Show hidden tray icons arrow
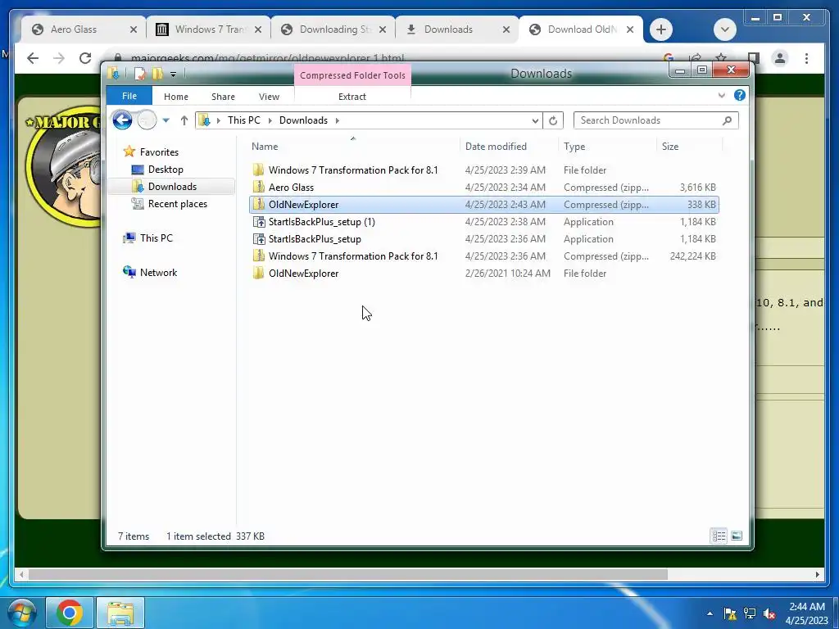The height and width of the screenshot is (629, 839). (x=710, y=613)
